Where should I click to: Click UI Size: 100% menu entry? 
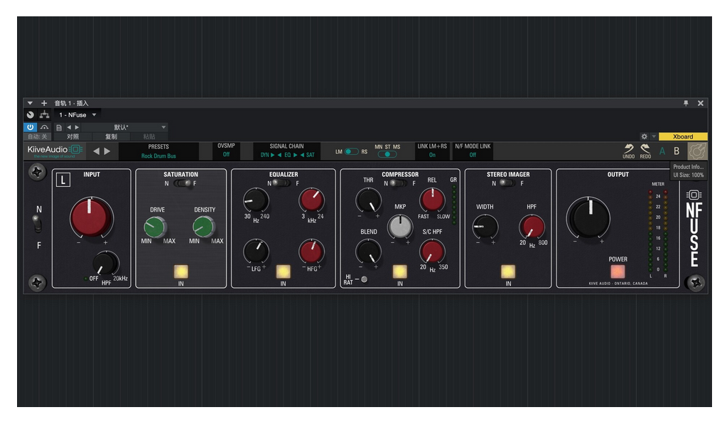[x=689, y=175]
